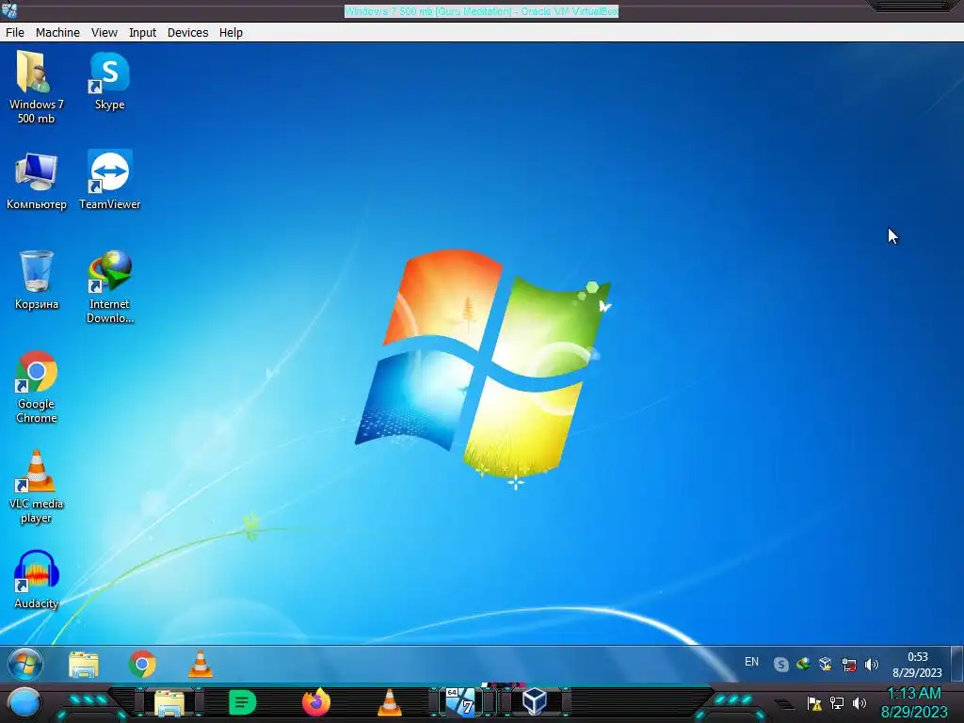This screenshot has width=964, height=723.
Task: Click guest clock showing 0:53
Action: 917,665
